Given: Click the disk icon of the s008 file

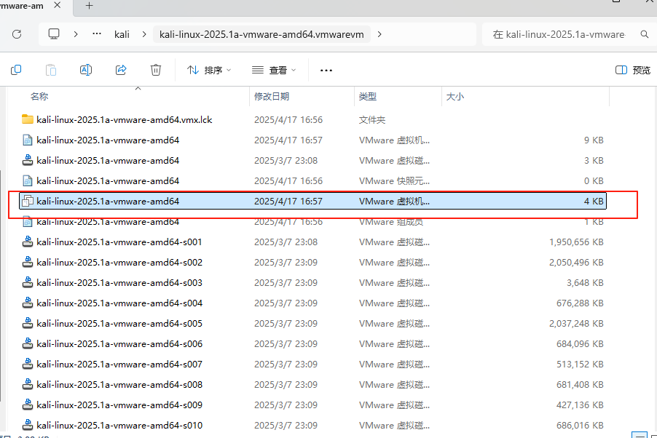Looking at the screenshot, I should tap(28, 384).
